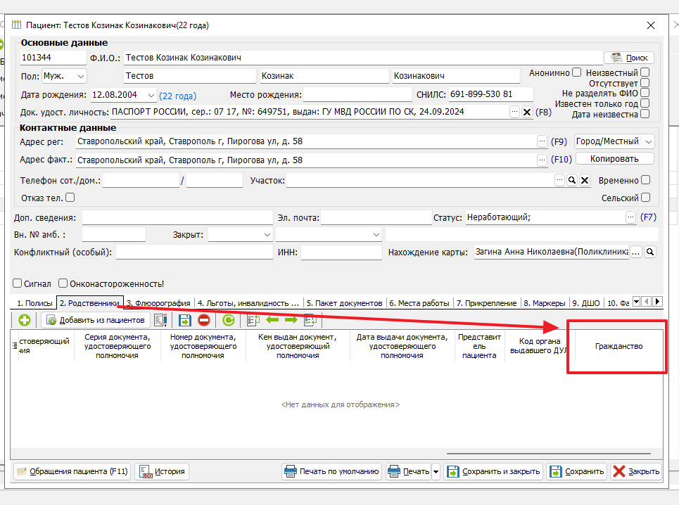Tick the Онконастороженность checkbox
679x505 pixels.
pyautogui.click(x=63, y=283)
